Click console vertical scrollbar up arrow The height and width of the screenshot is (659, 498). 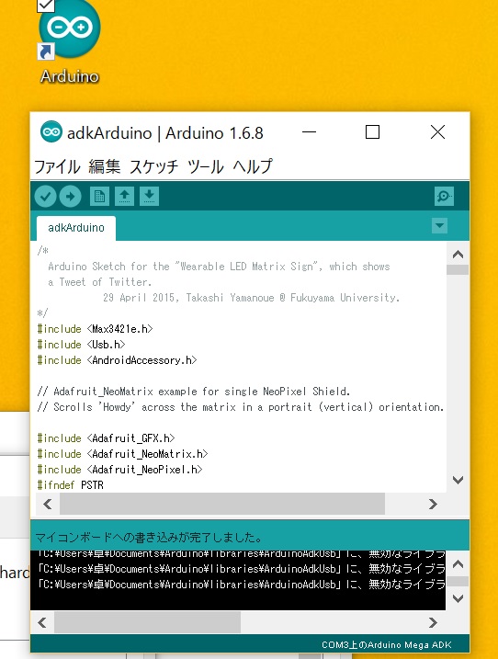(x=458, y=564)
